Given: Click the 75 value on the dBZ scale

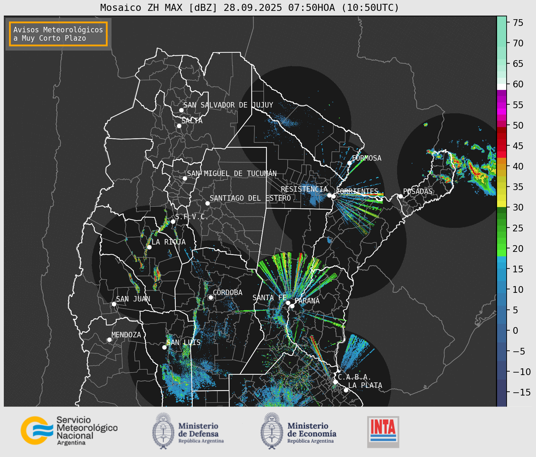Looking at the screenshot, I should point(518,23).
